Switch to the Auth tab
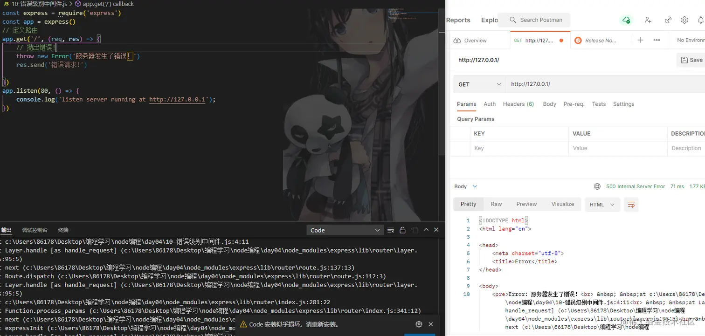The height and width of the screenshot is (336, 705). [490, 104]
